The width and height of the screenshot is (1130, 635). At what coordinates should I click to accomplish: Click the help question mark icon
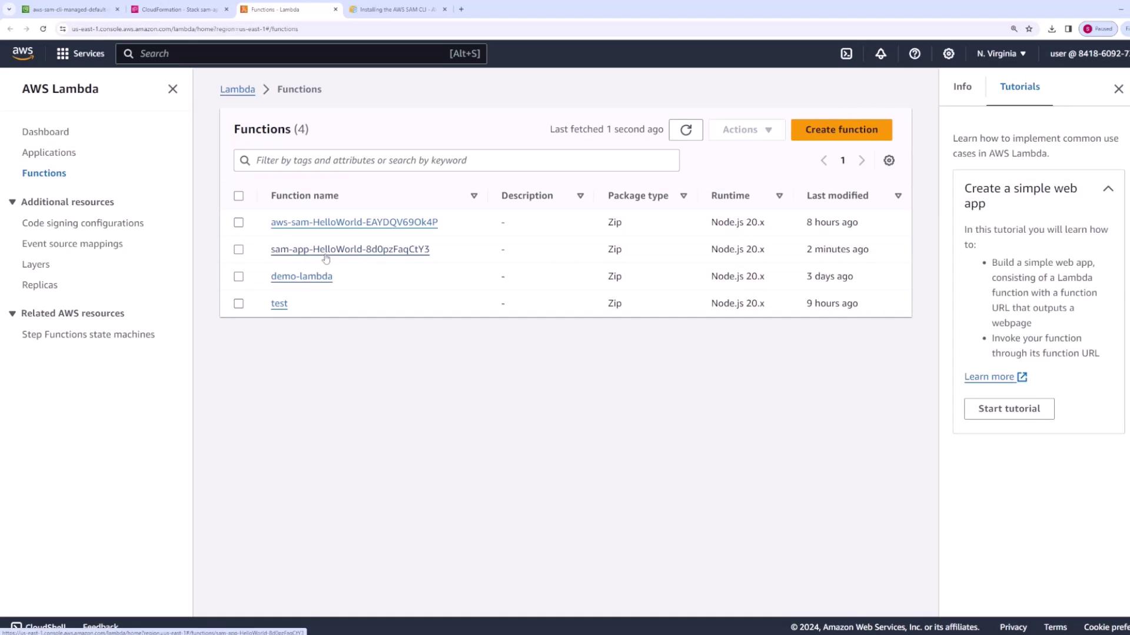click(x=915, y=54)
